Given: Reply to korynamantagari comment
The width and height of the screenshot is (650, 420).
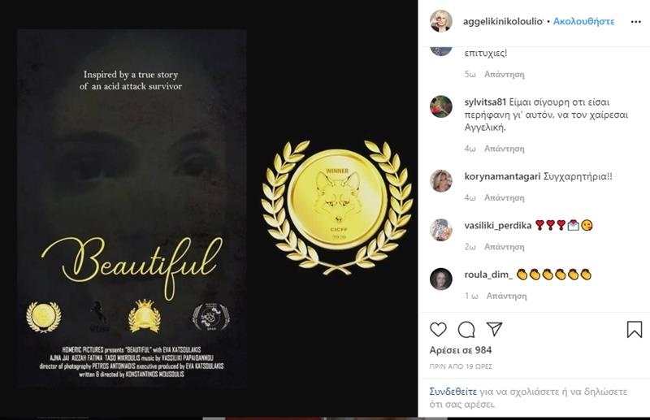Looking at the screenshot, I should click(504, 197).
